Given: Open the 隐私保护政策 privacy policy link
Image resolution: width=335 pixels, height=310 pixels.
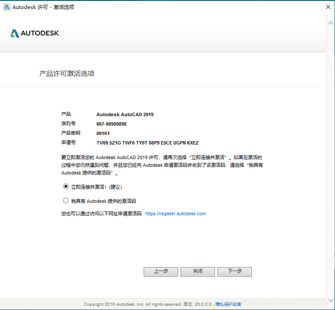Looking at the screenshot, I should click(x=228, y=304).
